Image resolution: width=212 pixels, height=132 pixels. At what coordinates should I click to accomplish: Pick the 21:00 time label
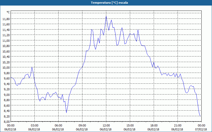click(178, 126)
